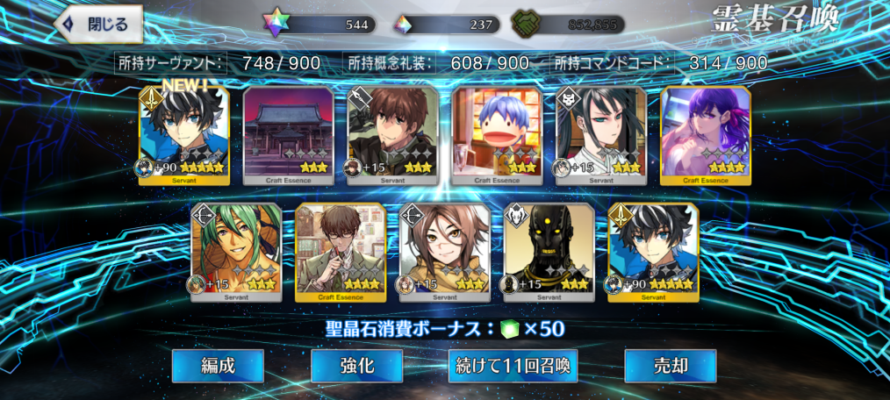The width and height of the screenshot is (890, 400).
Task: Select the purple-haired four-star Craft Essence
Action: [706, 136]
